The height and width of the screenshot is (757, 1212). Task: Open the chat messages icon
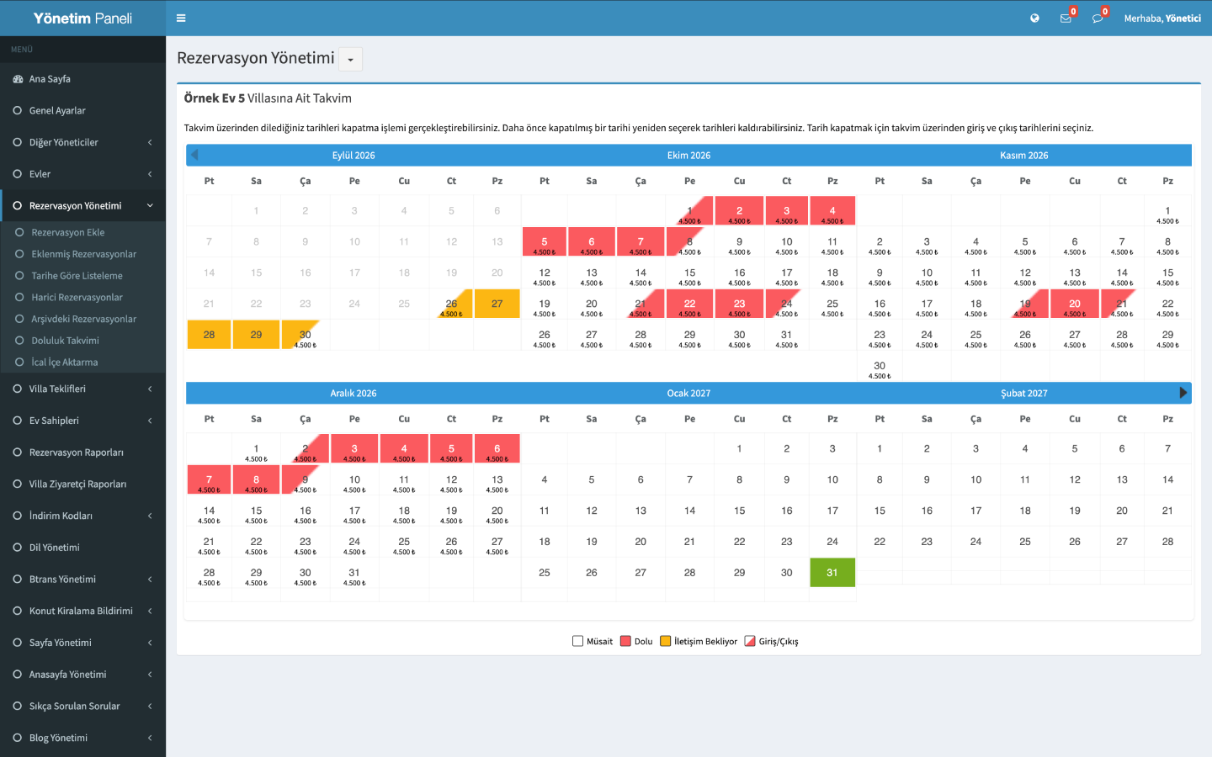1098,18
